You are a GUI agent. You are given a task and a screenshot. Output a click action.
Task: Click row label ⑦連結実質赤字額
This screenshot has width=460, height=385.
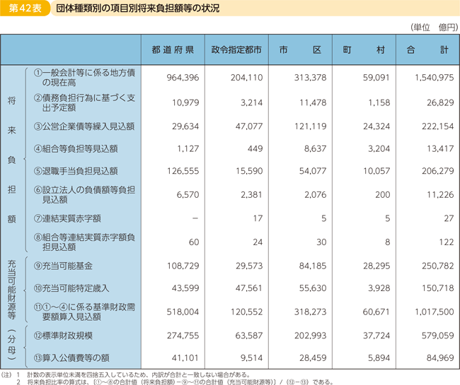tap(67, 218)
